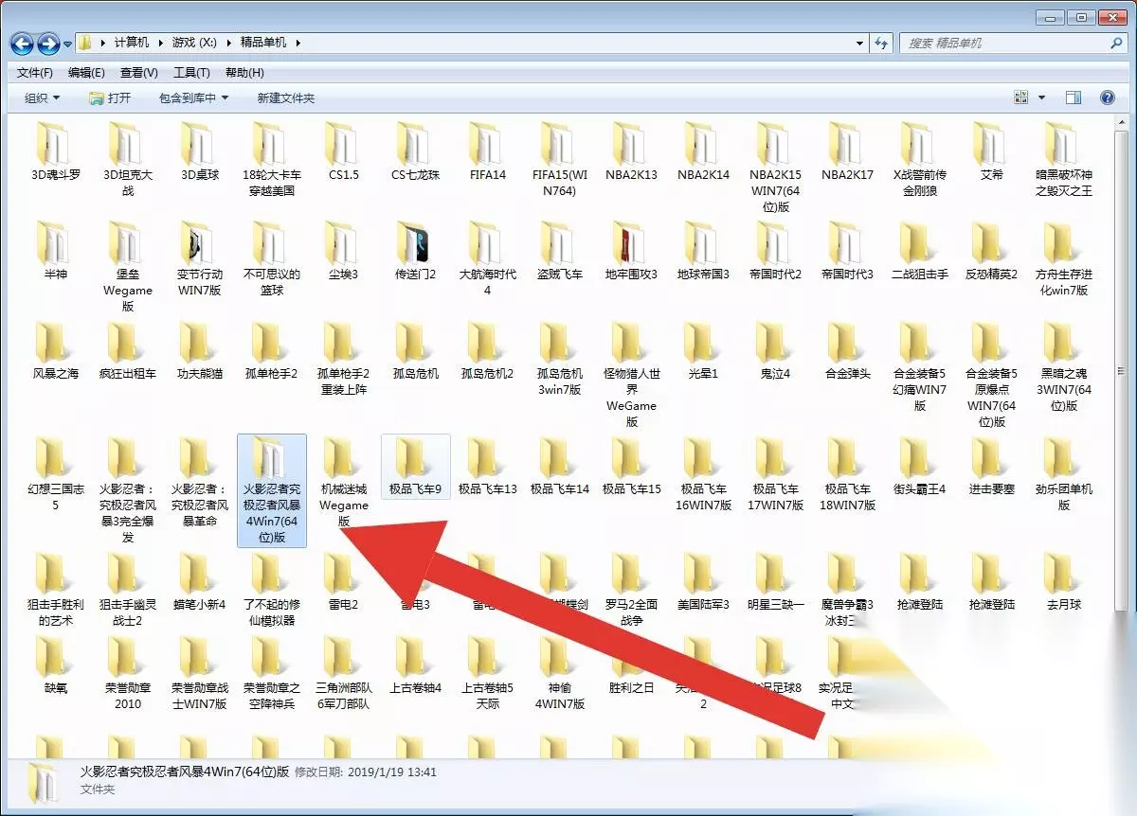Go forward with the Forward arrow button
Screen dimensions: 1137x816
pos(48,44)
